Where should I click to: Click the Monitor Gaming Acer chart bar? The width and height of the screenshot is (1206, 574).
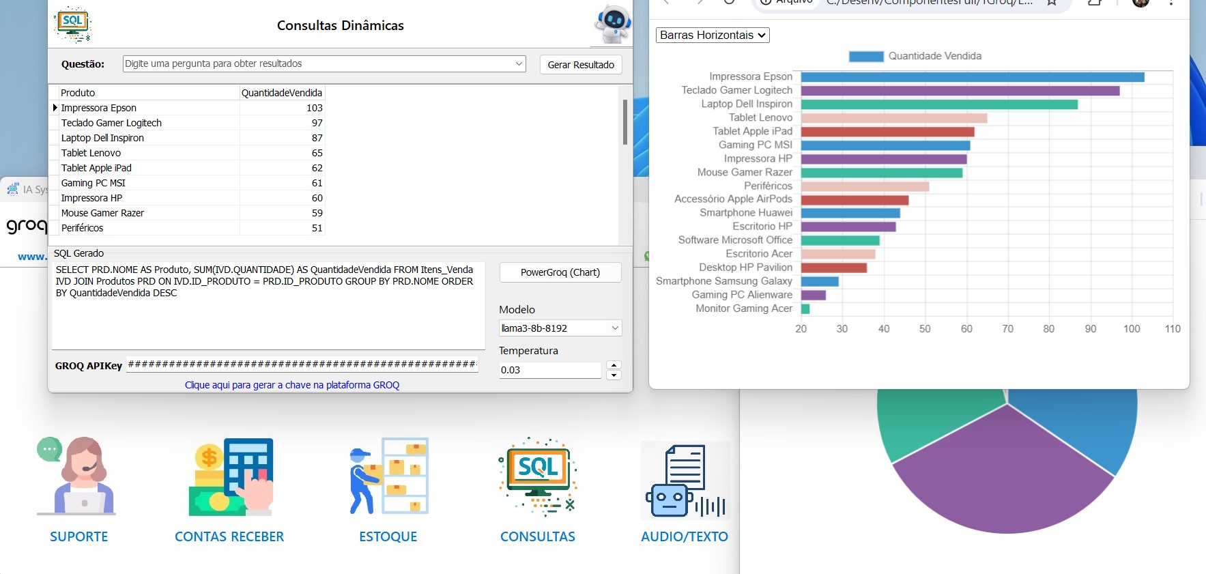pyautogui.click(x=805, y=308)
